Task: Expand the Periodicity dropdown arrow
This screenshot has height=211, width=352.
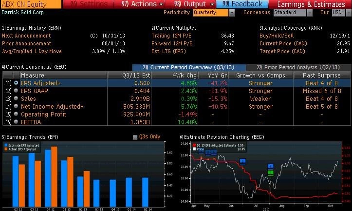Action: click(x=232, y=13)
